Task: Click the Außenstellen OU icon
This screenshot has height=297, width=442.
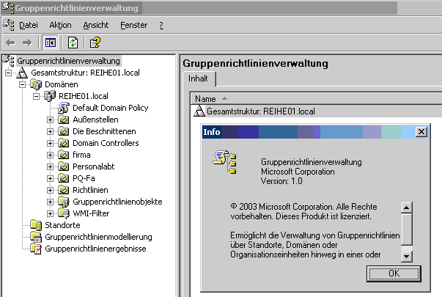Action: (x=64, y=120)
